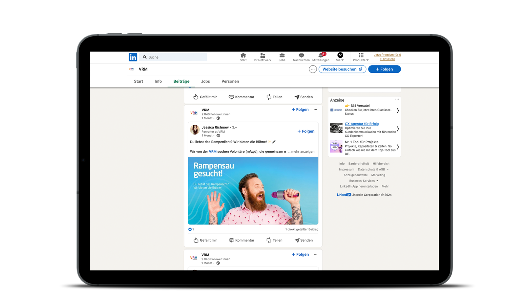Click Website besuchen button
525x295 pixels.
pyautogui.click(x=342, y=69)
